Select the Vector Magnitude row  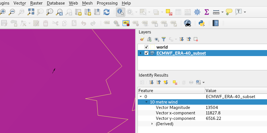pos(202,107)
